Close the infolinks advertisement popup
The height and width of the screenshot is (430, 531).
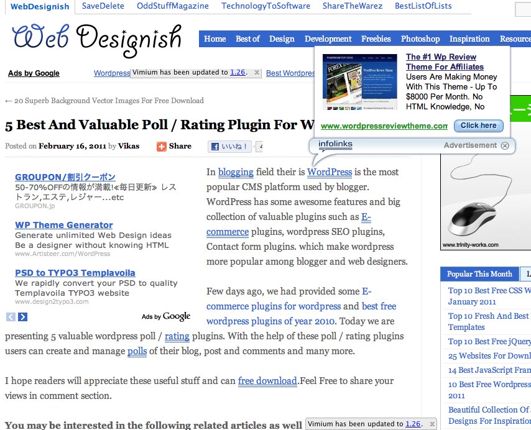[505, 145]
